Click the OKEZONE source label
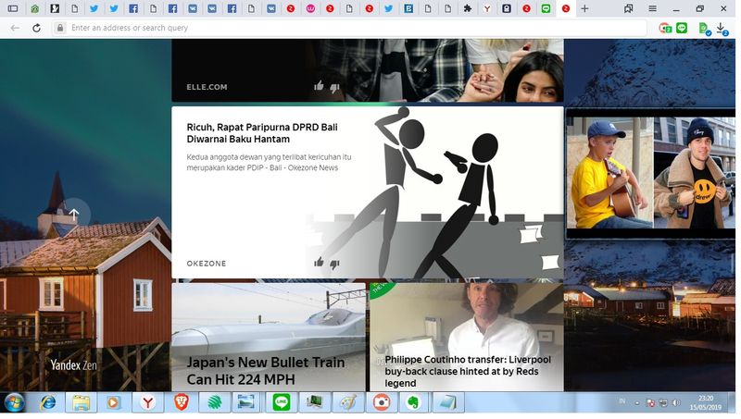The height and width of the screenshot is (419, 741). tap(206, 264)
